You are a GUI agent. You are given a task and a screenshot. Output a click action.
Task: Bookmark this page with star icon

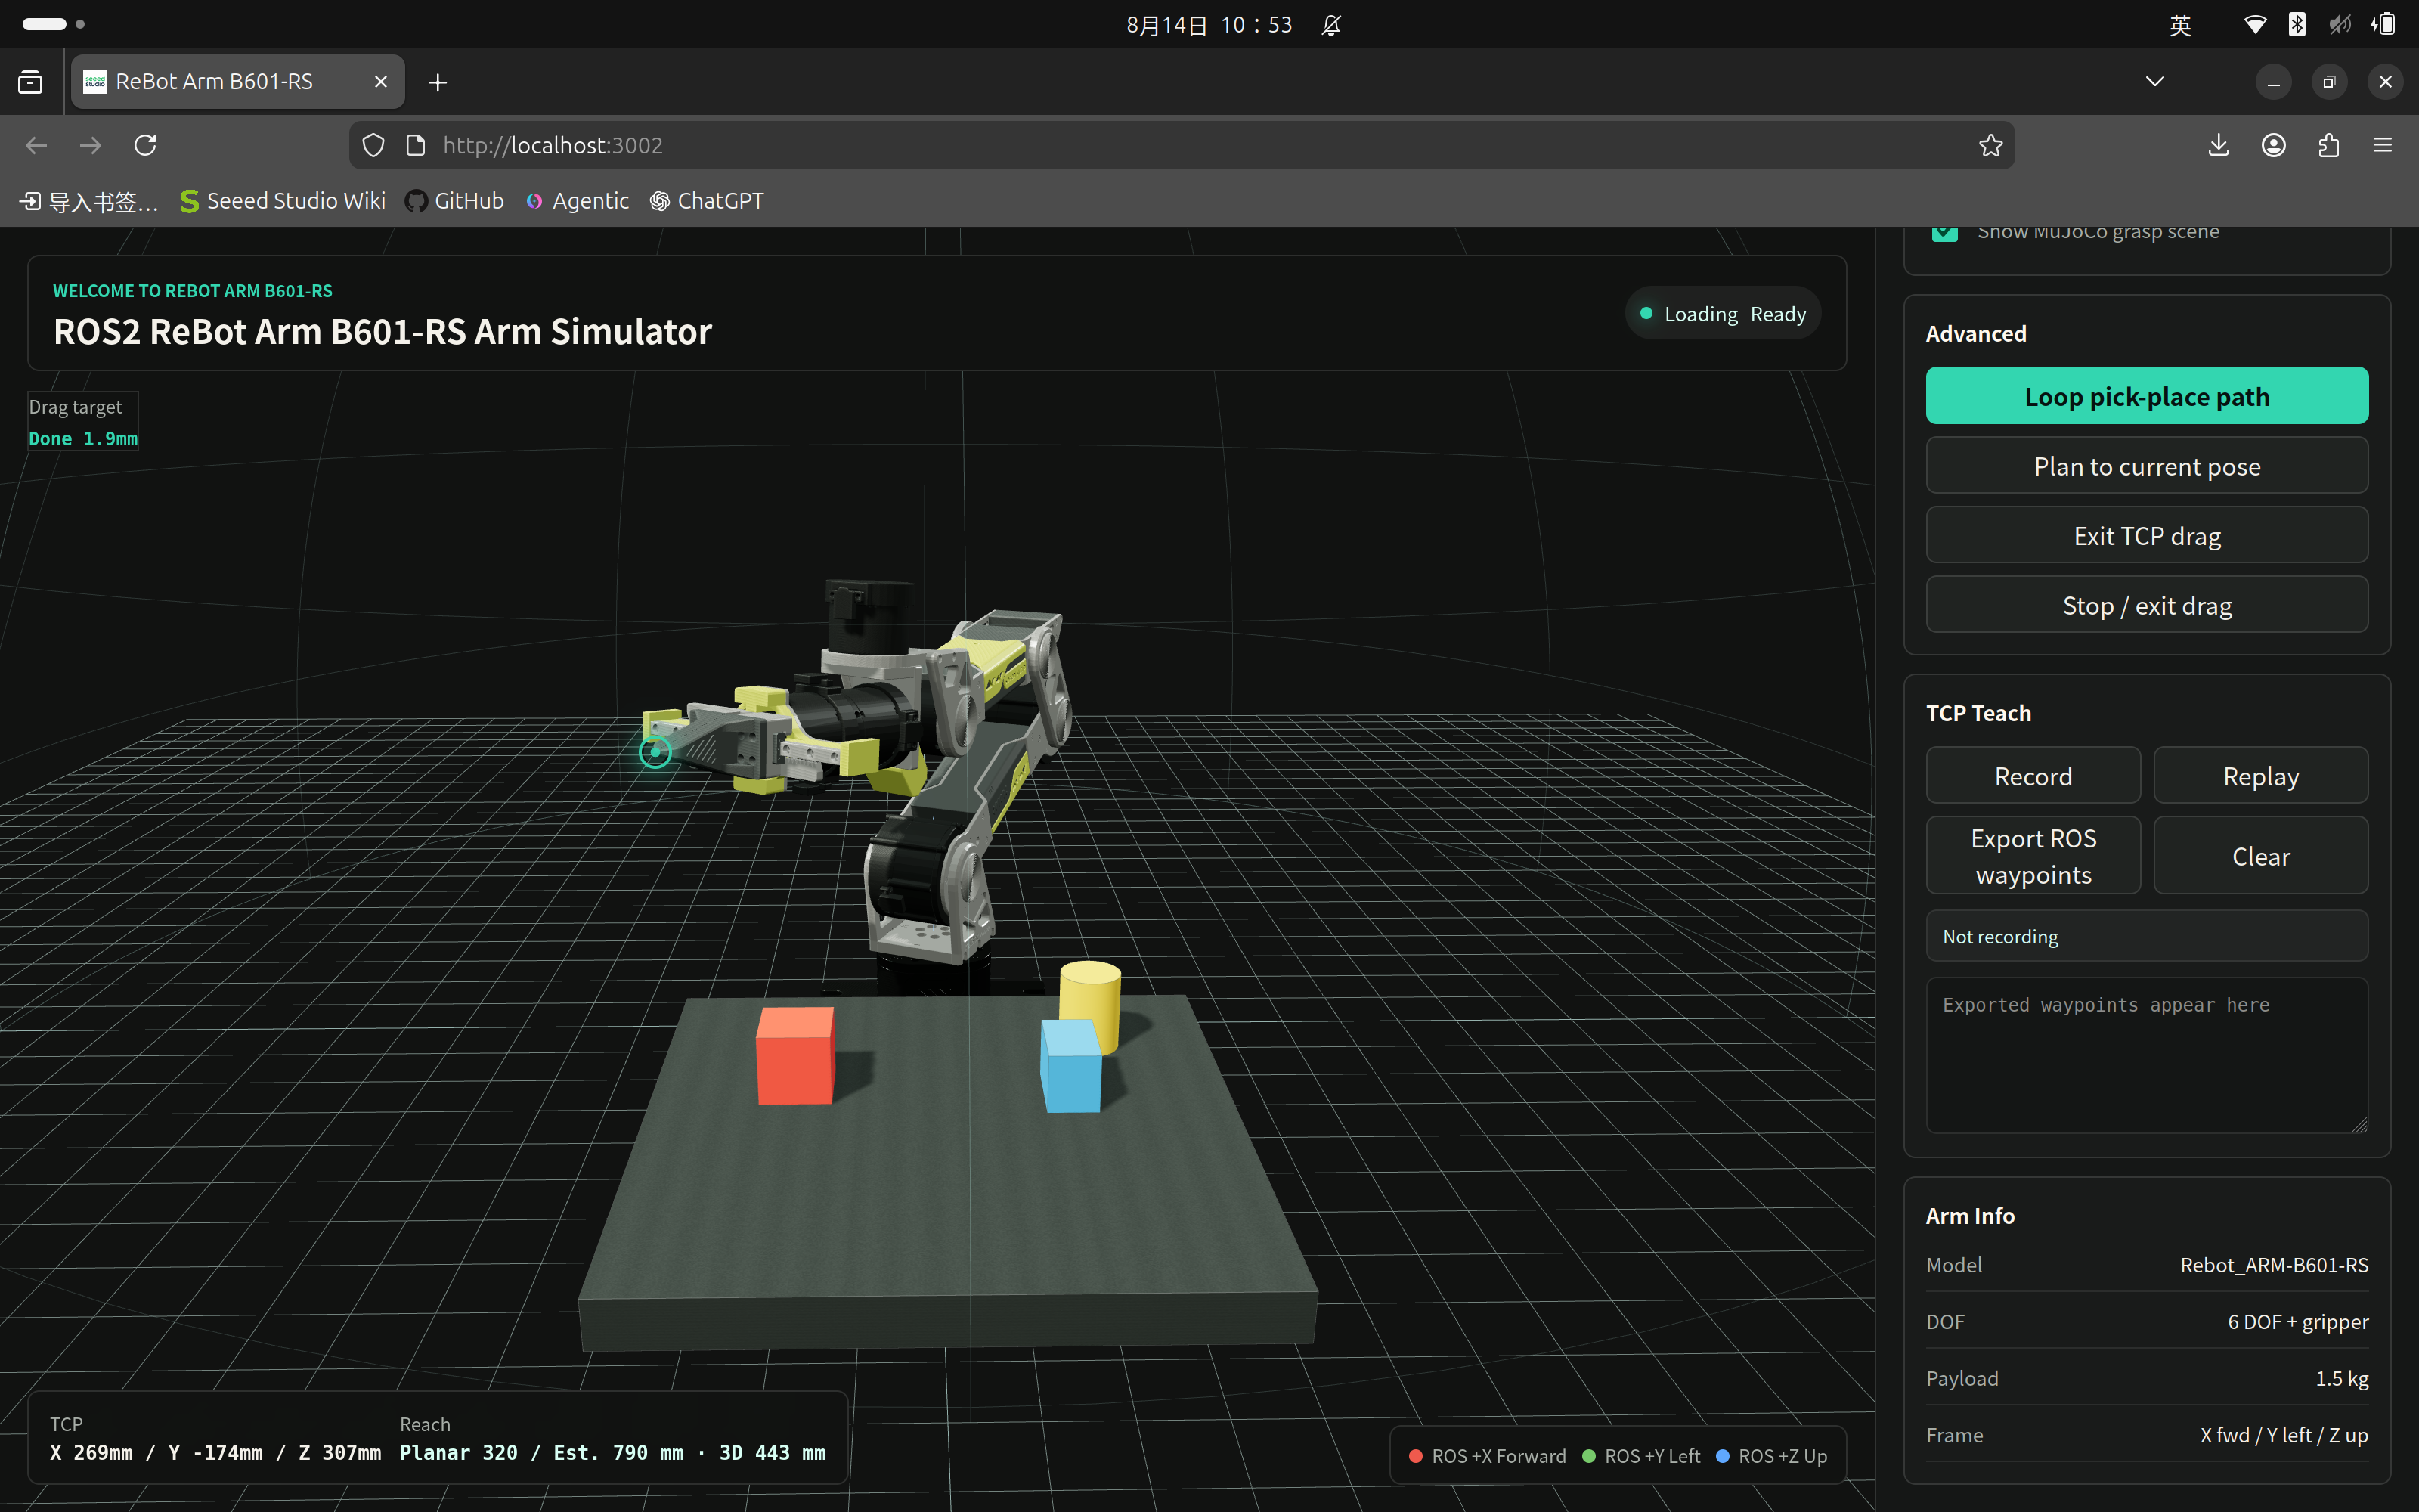[x=1990, y=145]
